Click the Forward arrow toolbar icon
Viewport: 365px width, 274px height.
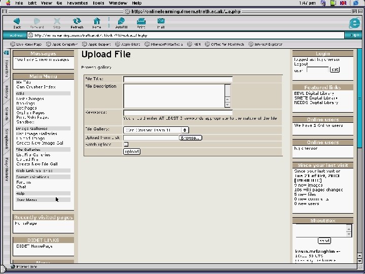coord(37,21)
